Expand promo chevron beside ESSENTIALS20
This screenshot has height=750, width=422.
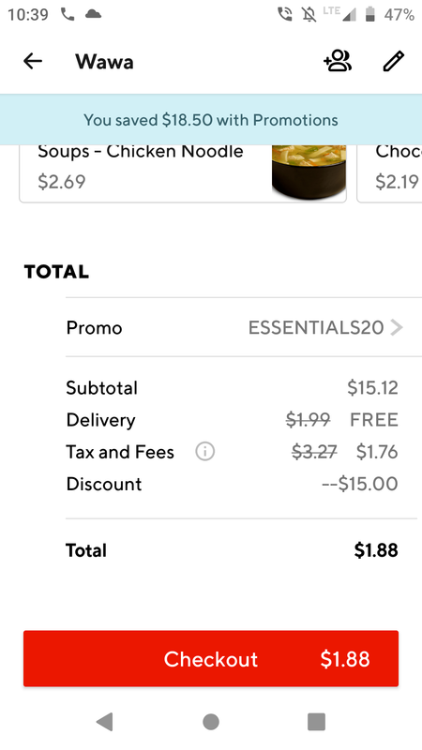pyautogui.click(x=396, y=327)
